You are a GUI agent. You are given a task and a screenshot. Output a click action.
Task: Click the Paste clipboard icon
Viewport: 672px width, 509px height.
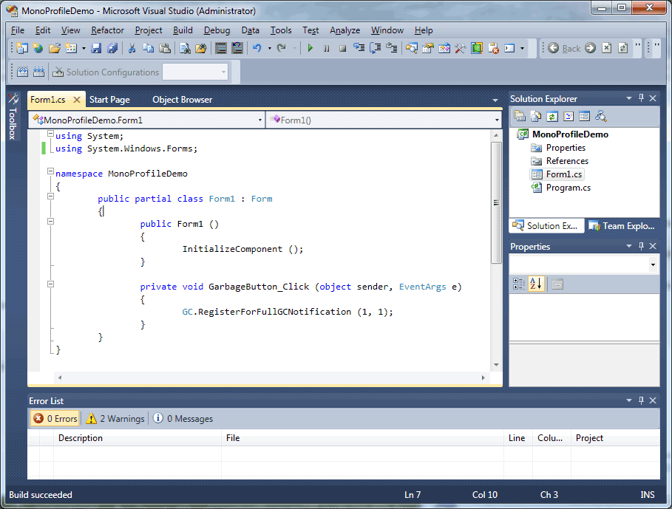point(165,48)
